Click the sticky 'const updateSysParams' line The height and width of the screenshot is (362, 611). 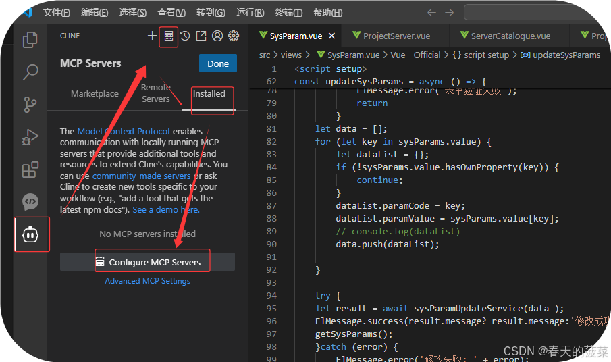pos(390,82)
